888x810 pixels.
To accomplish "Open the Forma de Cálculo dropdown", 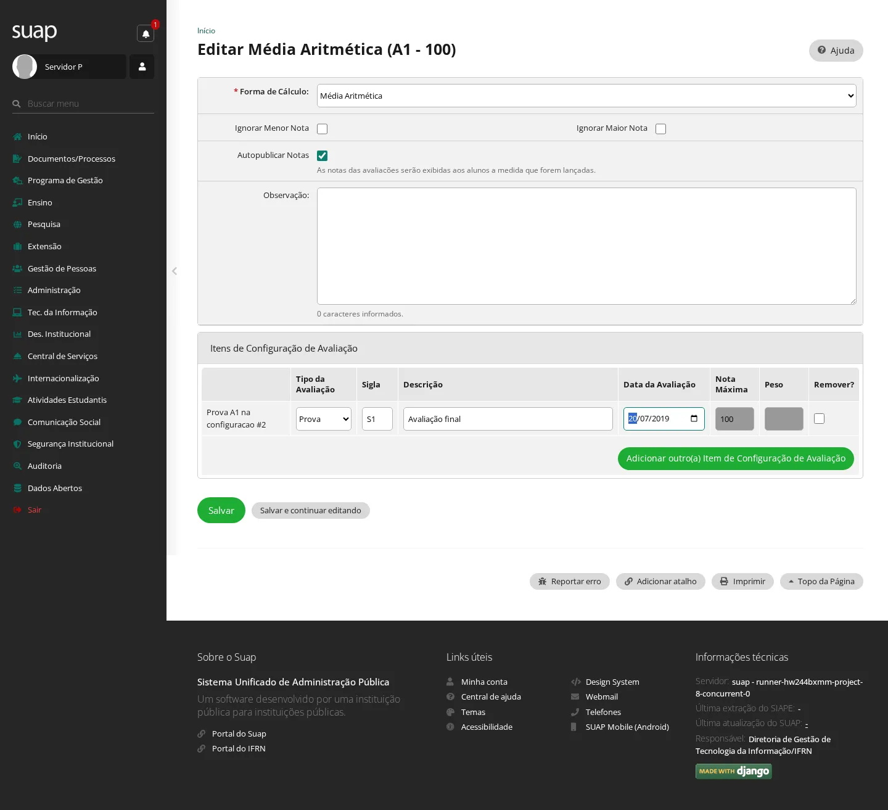I will [586, 96].
